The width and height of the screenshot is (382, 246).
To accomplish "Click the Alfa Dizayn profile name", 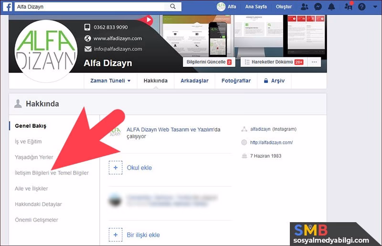I will pyautogui.click(x=108, y=63).
